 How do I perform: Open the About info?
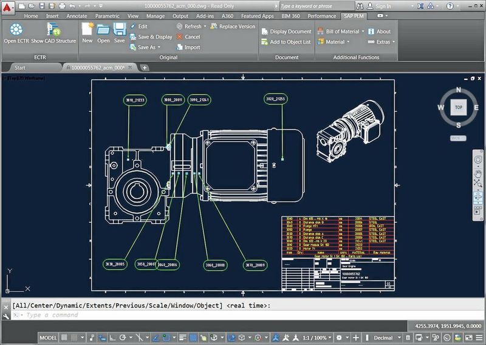point(379,32)
